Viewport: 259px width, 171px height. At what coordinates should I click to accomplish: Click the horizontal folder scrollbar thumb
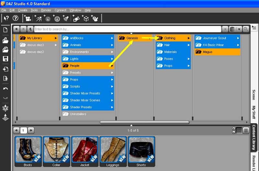coord(144,122)
